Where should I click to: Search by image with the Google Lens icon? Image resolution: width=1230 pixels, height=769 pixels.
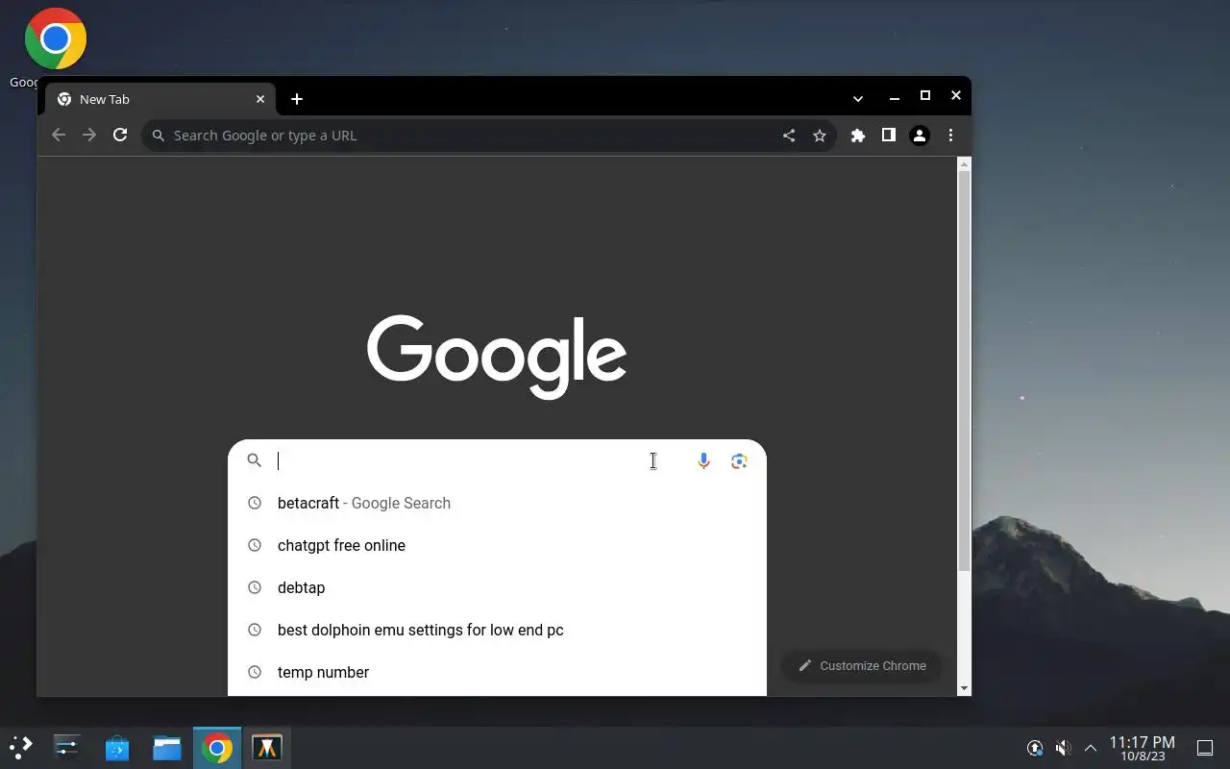pyautogui.click(x=739, y=460)
